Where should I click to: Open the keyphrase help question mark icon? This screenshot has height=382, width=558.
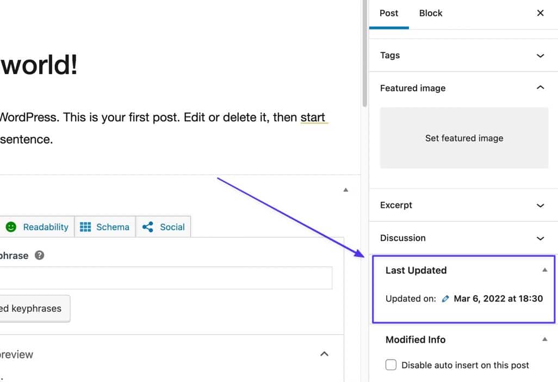(x=39, y=255)
